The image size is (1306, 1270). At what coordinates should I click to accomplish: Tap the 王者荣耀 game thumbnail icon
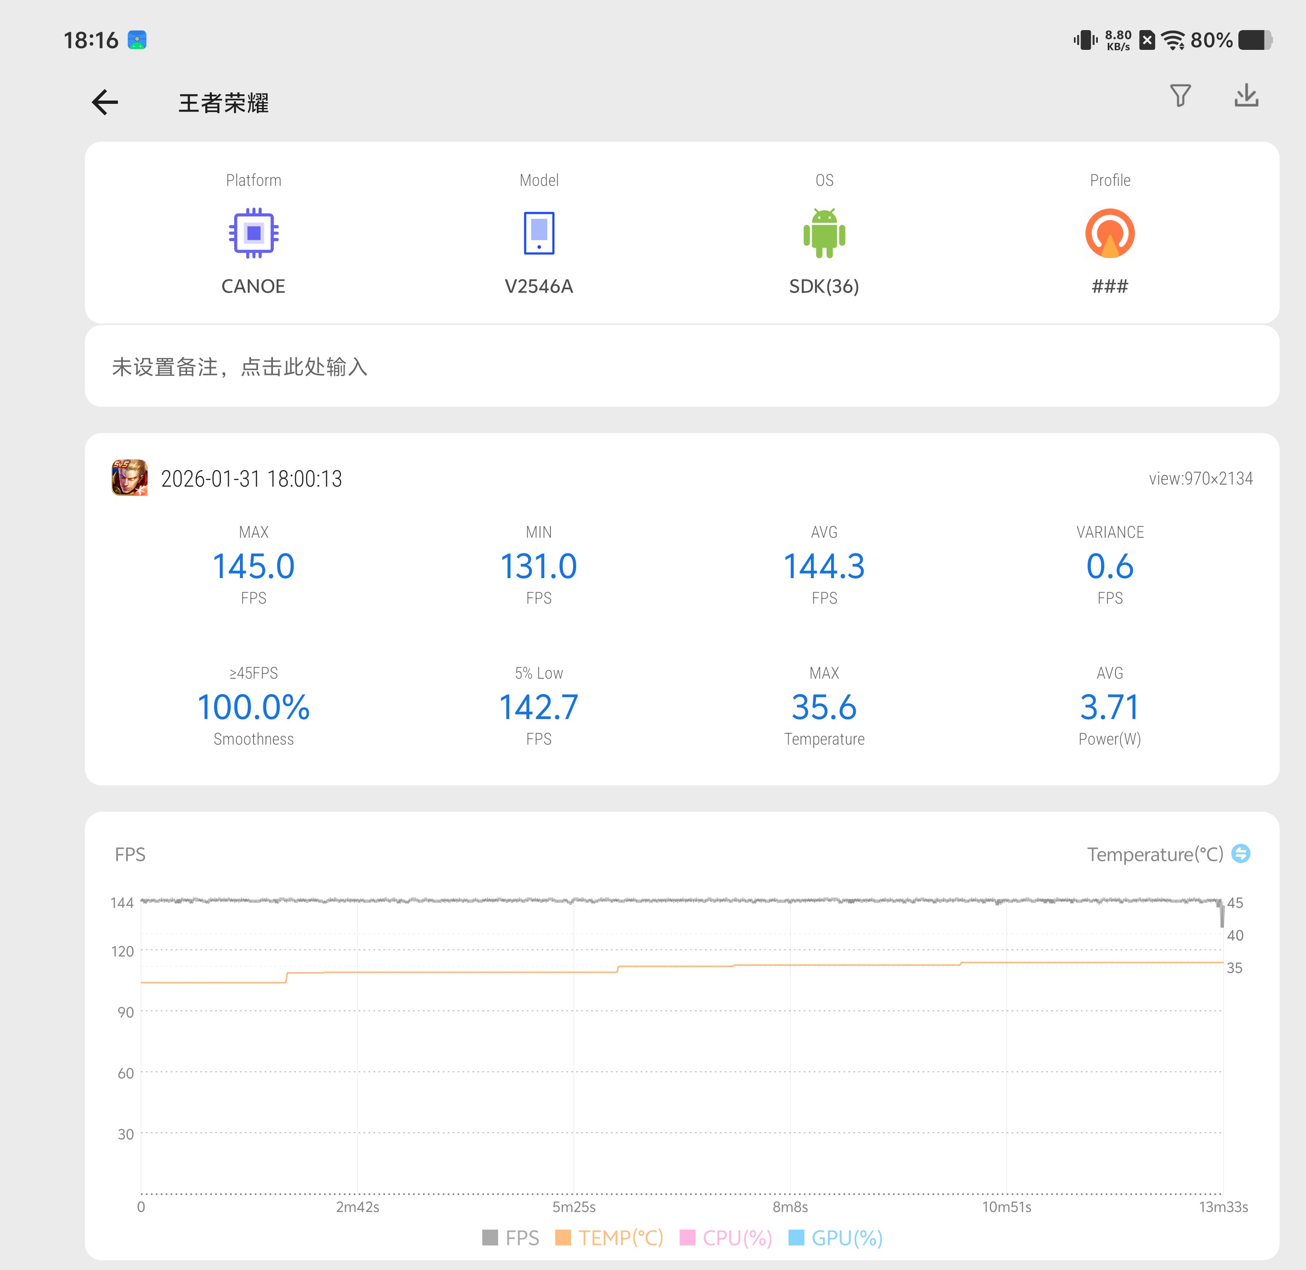coord(129,478)
